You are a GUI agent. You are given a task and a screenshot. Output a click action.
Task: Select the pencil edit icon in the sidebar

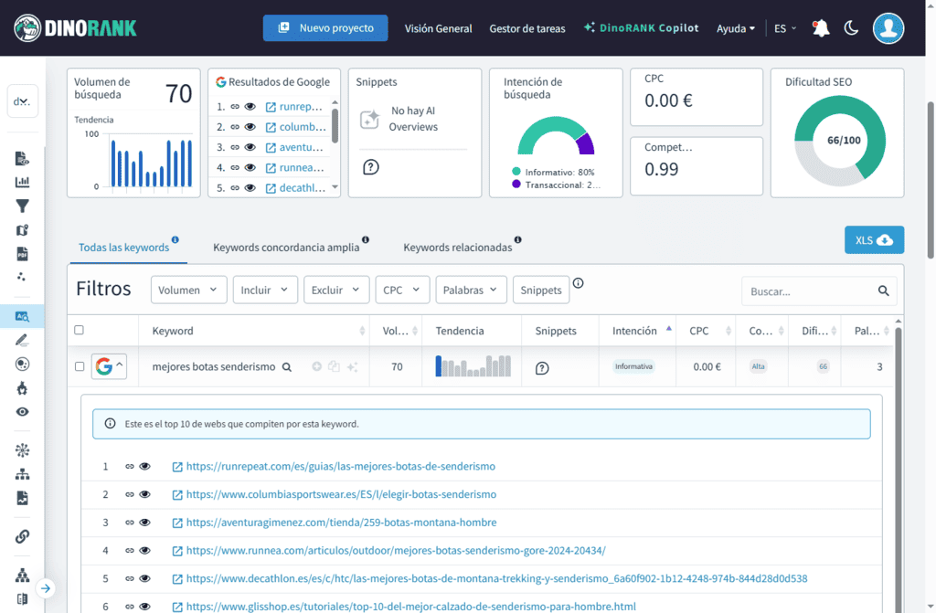(24, 340)
